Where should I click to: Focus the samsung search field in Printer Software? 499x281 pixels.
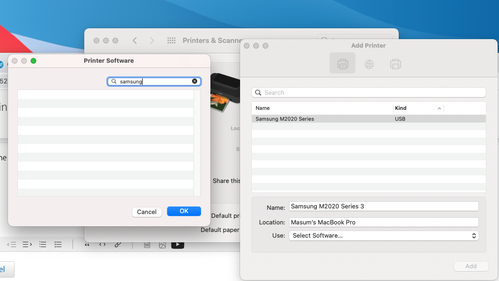154,82
